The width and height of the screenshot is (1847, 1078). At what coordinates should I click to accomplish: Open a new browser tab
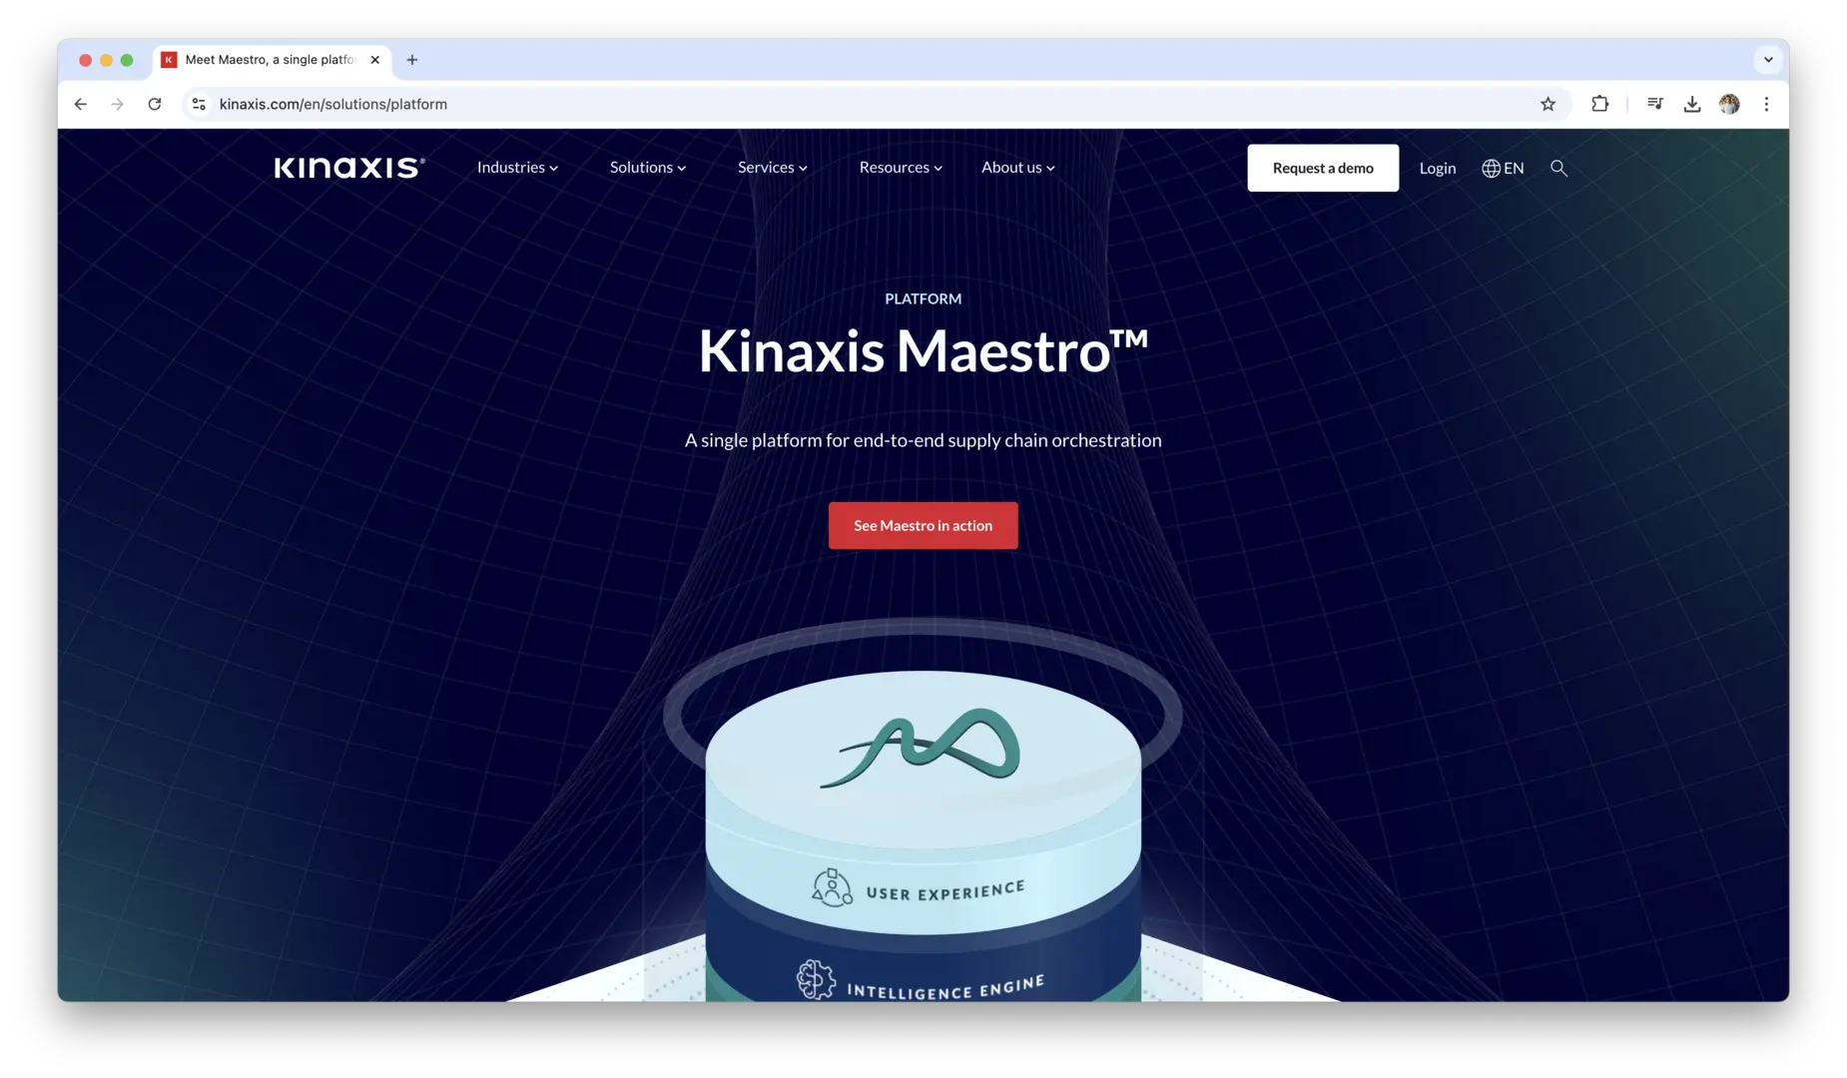[x=412, y=60]
